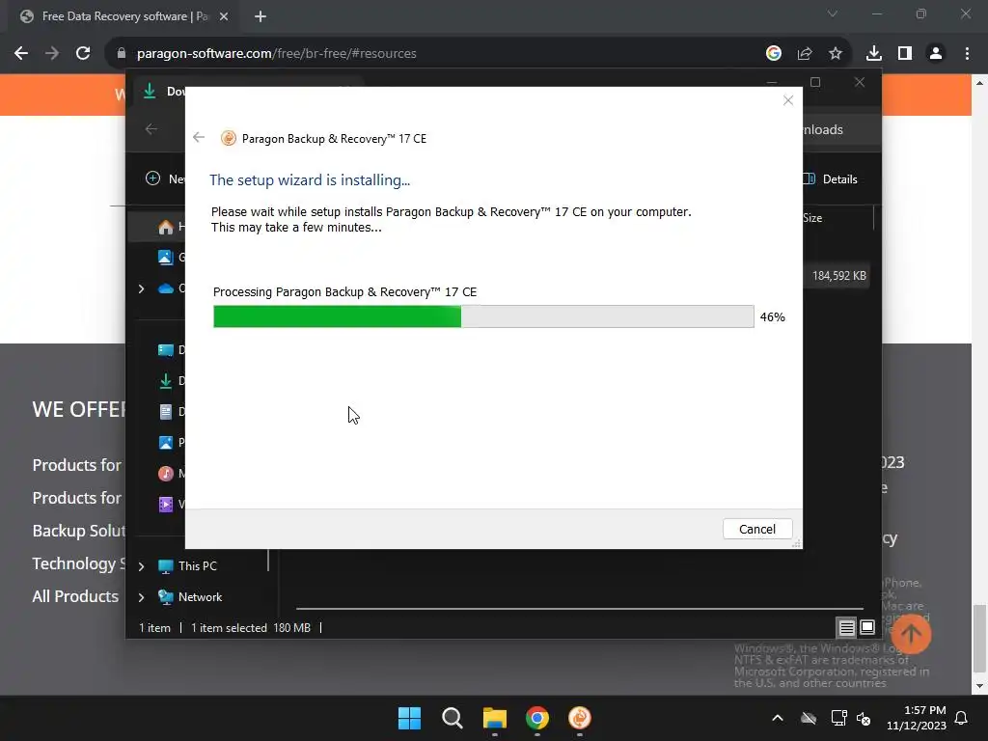The width and height of the screenshot is (988, 741).
Task: Click Paragon installer taskbar icon
Action: 579,718
